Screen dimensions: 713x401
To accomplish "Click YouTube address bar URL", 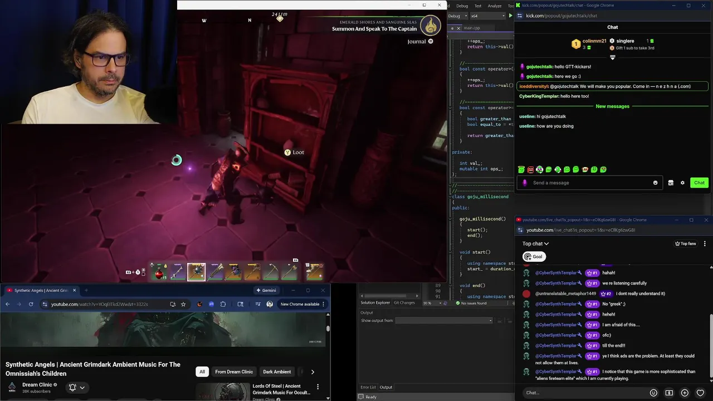I will [100, 304].
